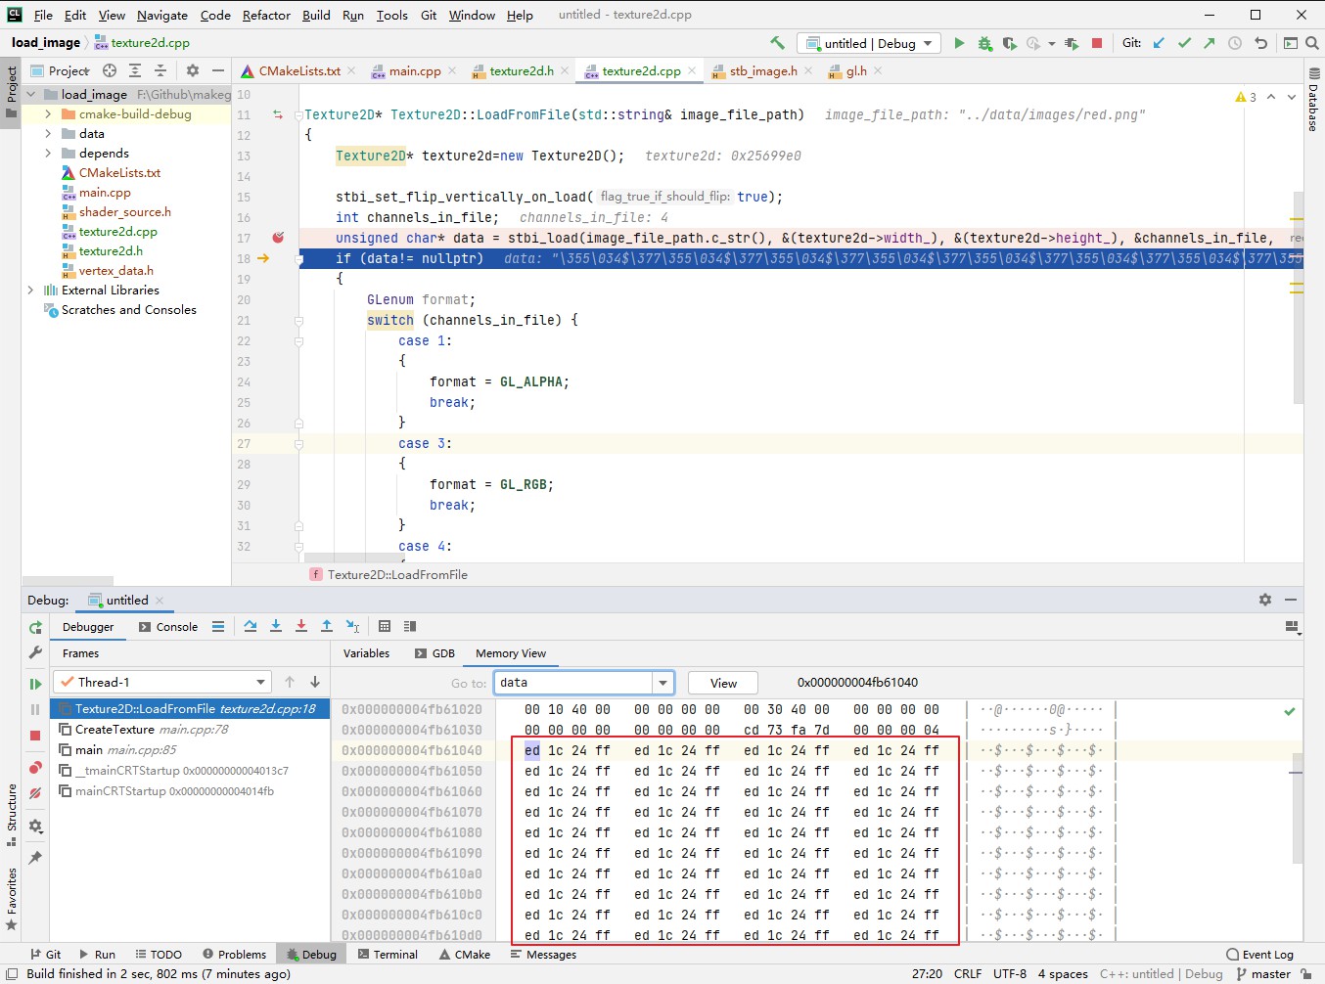Screen dimensions: 1325x984
Task: Expand the depends folder
Action: tap(48, 154)
